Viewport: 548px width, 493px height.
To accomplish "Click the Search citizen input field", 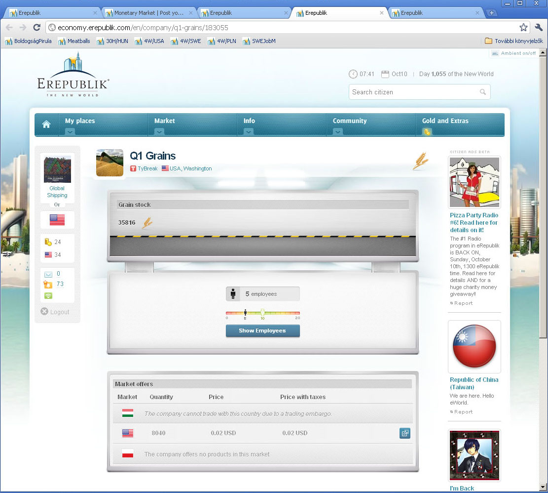I will [x=414, y=92].
